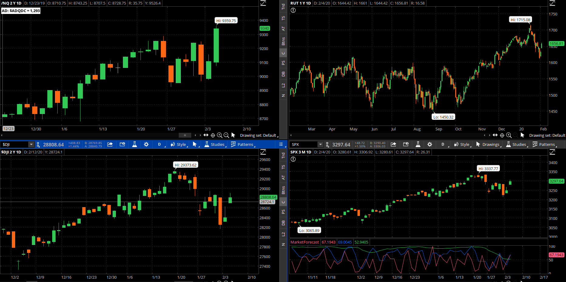Click the SPX symbol input field
566x282 pixels.
point(304,145)
